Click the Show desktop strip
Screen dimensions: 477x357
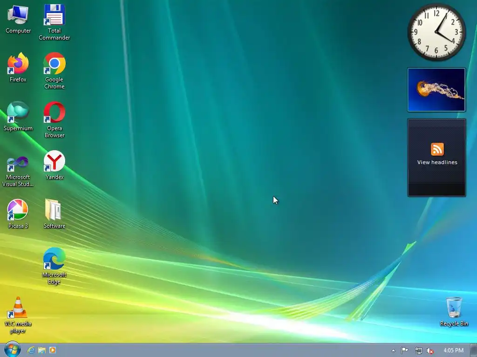pos(474,350)
